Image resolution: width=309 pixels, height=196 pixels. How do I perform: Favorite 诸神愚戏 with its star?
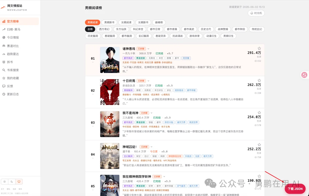(x=259, y=48)
